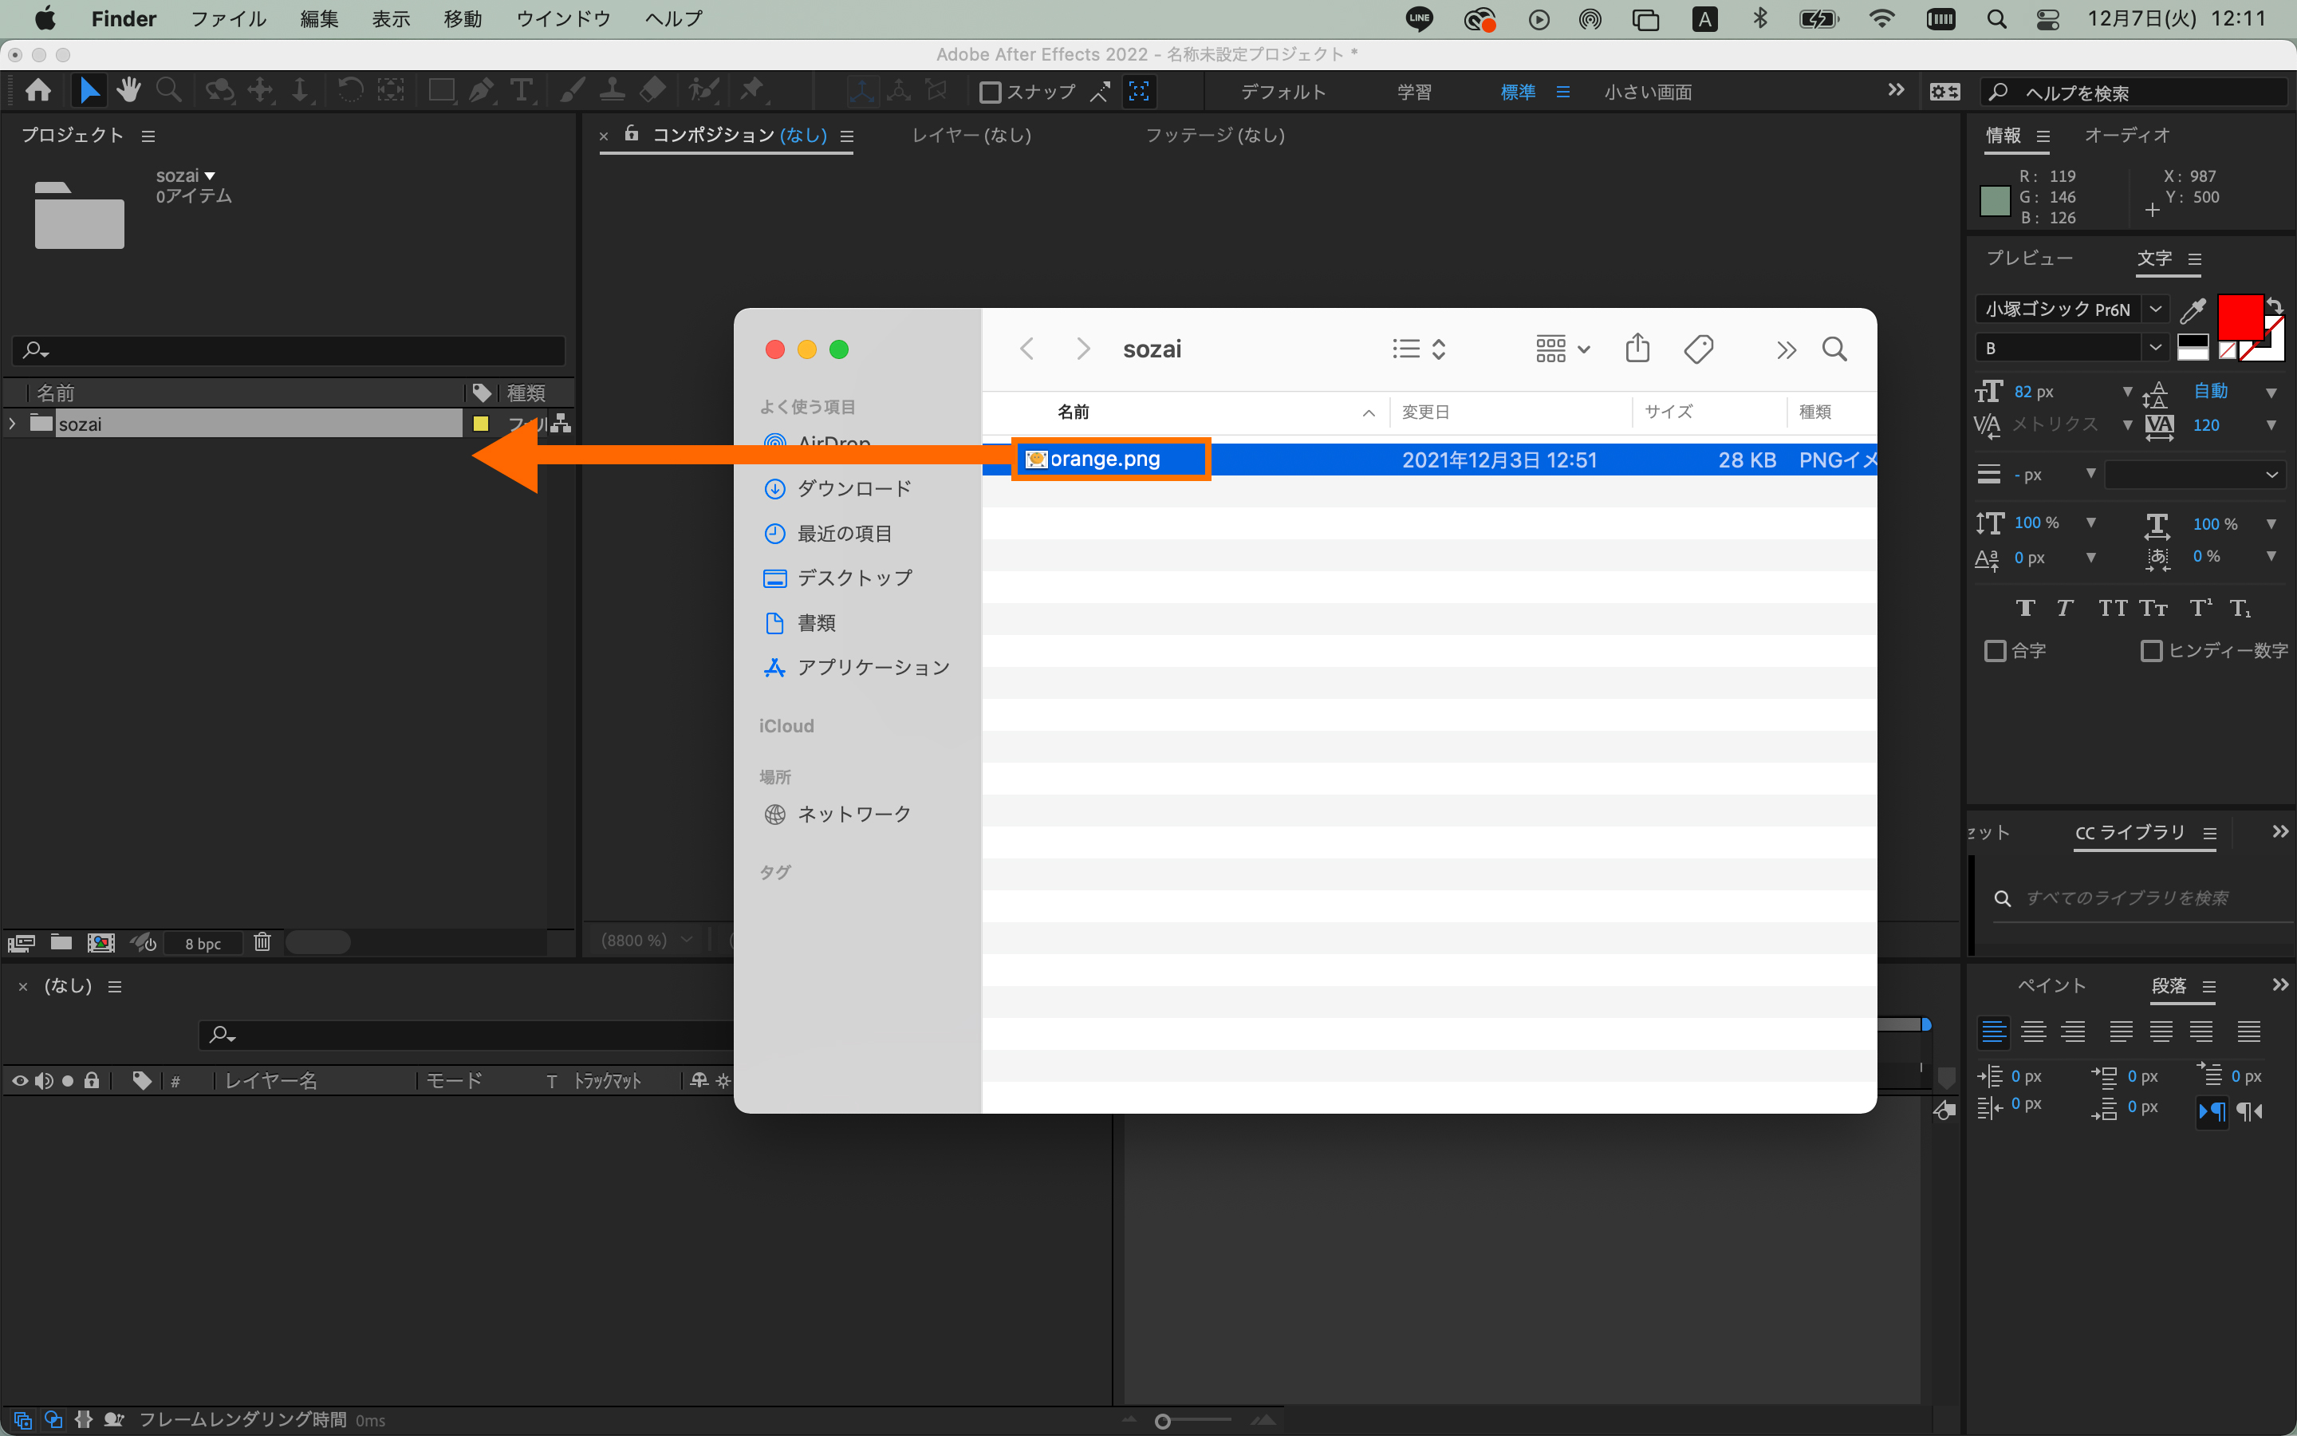Screen dimensions: 2297x1436
Task: Open the 小塚ゴシック font family dropdown
Action: pos(2156,310)
